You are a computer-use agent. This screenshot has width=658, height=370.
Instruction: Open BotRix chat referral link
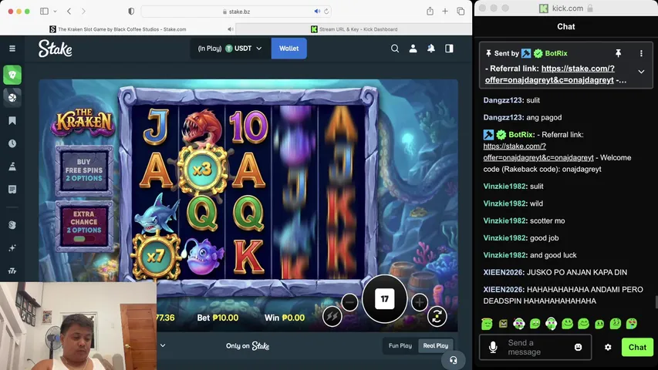point(538,152)
